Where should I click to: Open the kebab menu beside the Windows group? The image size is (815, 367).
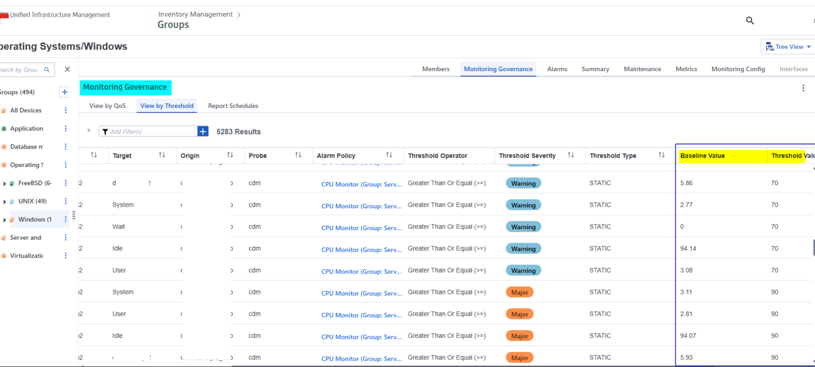pos(65,219)
